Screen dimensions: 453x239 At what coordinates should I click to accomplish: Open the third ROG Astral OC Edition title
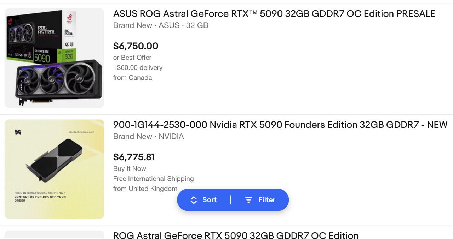click(236, 235)
